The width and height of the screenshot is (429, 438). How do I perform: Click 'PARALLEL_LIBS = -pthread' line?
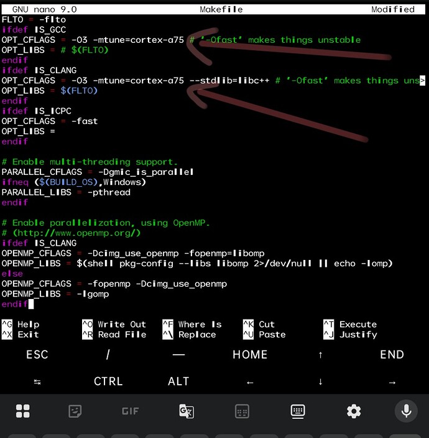[x=66, y=192]
